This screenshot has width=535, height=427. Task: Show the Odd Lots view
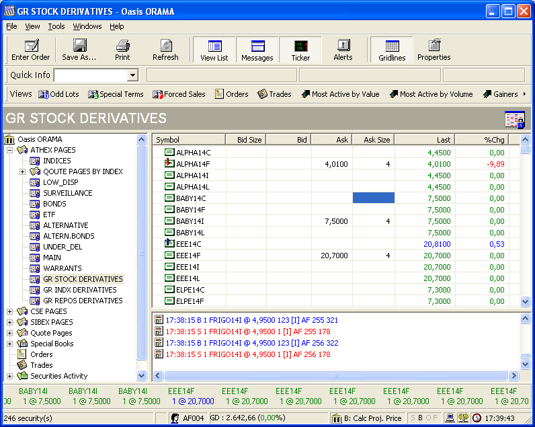(x=58, y=94)
